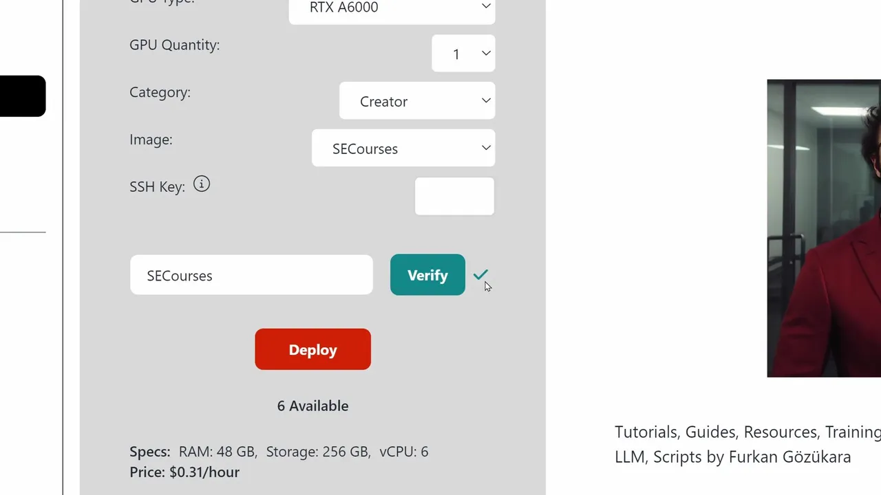Click the empty SSH Key field

click(454, 196)
